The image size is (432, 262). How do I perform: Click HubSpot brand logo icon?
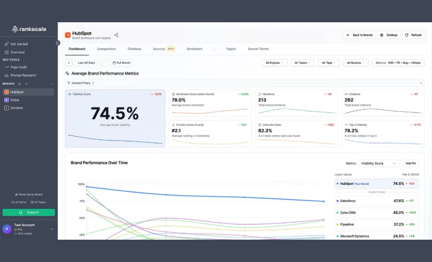point(68,35)
